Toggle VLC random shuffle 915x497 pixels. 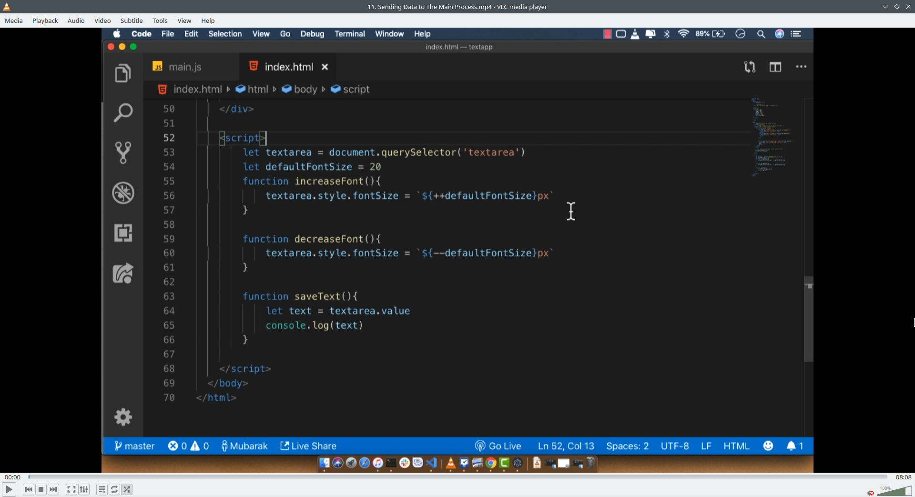click(x=127, y=489)
